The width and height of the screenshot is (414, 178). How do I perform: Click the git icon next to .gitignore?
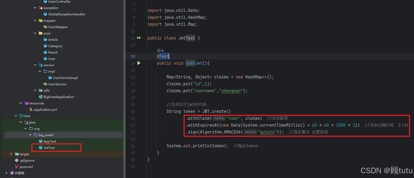(17, 160)
